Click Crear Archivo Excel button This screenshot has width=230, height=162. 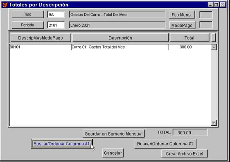point(185,153)
